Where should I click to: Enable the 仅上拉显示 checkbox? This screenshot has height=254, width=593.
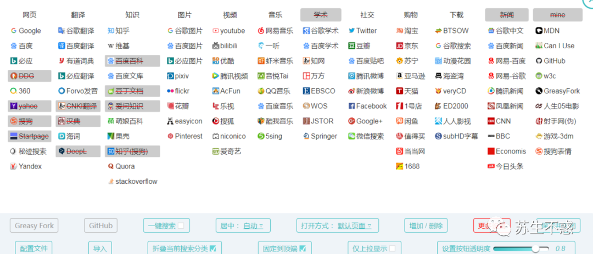[393, 249]
